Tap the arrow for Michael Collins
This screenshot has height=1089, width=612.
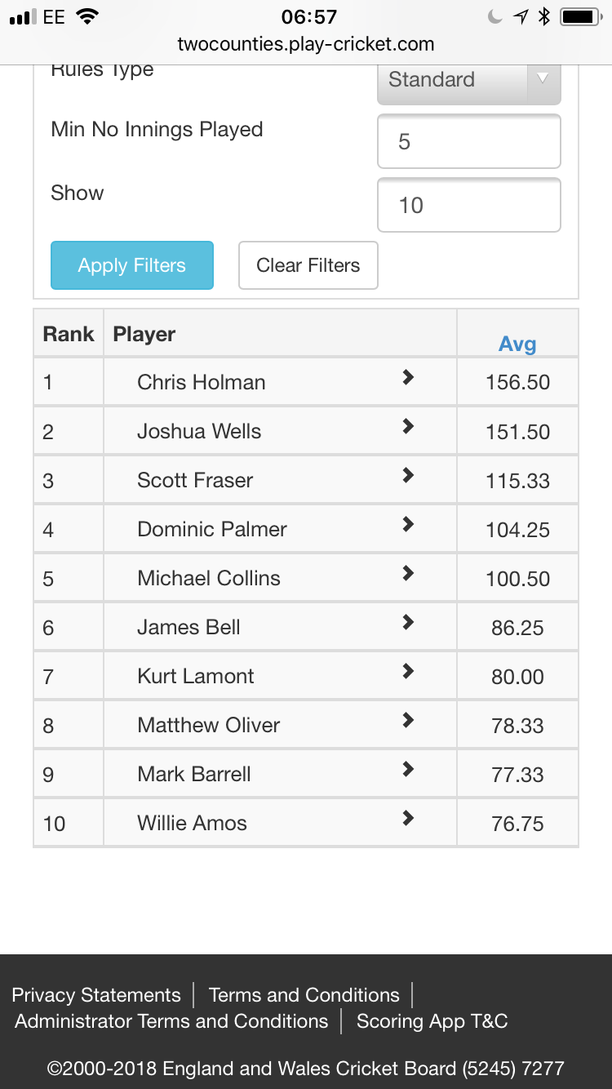408,573
